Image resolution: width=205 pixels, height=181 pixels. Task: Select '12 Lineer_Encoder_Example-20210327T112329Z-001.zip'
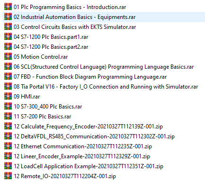(82, 156)
